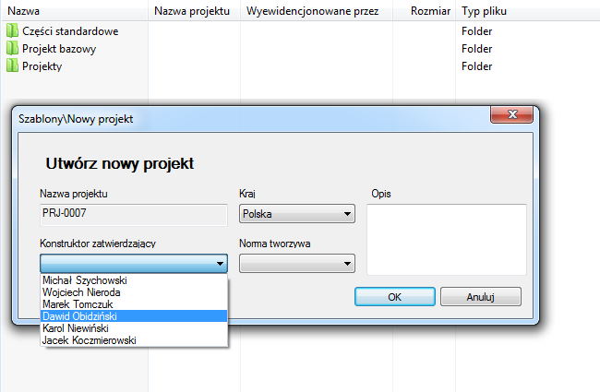Viewport: 600px width, 392px height.
Task: Select the Projekt bazowy row name
Action: 59,49
